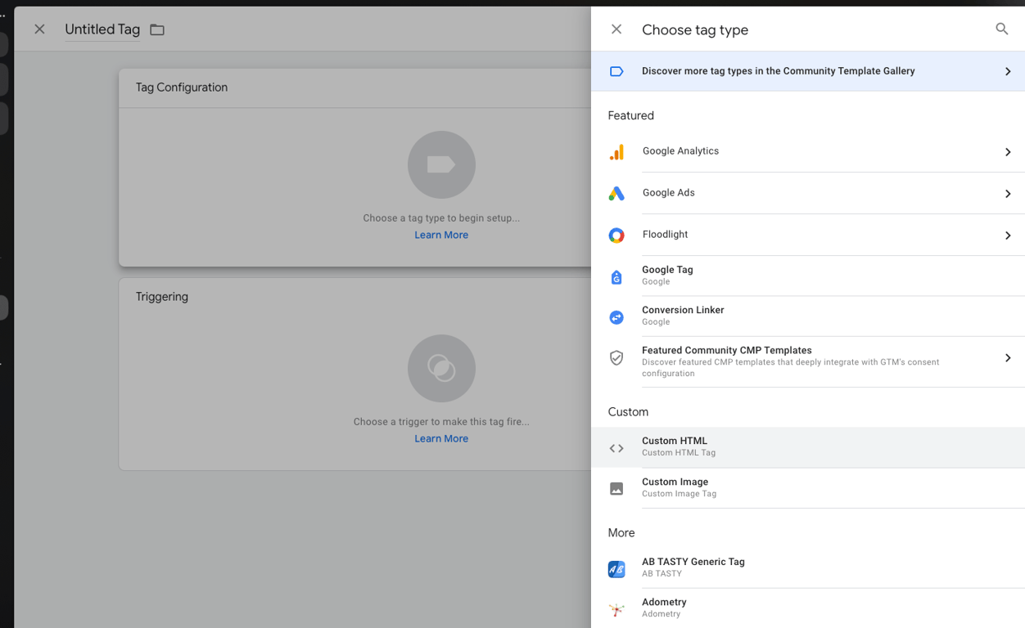The width and height of the screenshot is (1025, 628).
Task: Click the Custom HTML code brackets icon
Action: [616, 448]
